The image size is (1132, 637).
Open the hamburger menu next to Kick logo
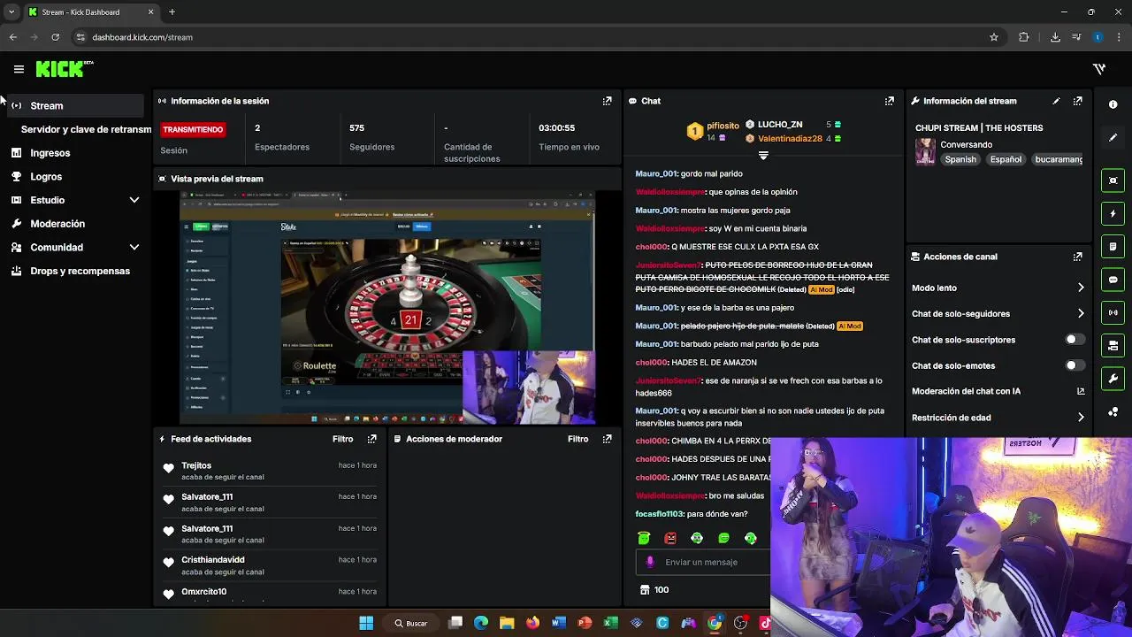pos(19,69)
